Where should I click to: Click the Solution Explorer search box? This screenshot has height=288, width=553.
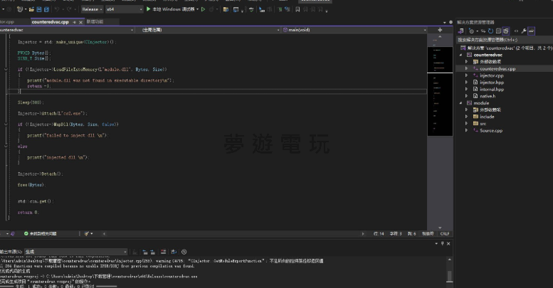(502, 40)
